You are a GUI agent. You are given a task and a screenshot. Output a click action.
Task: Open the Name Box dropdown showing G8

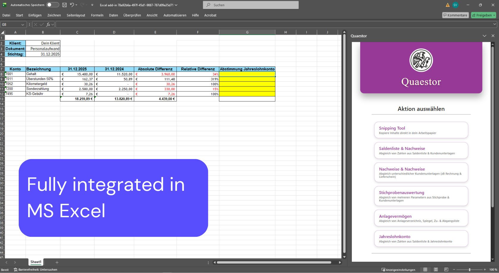[23, 25]
